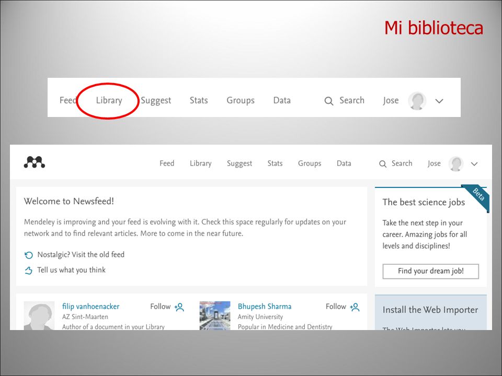
Task: Click add-person icon beside filip vanhoenacker
Action: click(179, 307)
